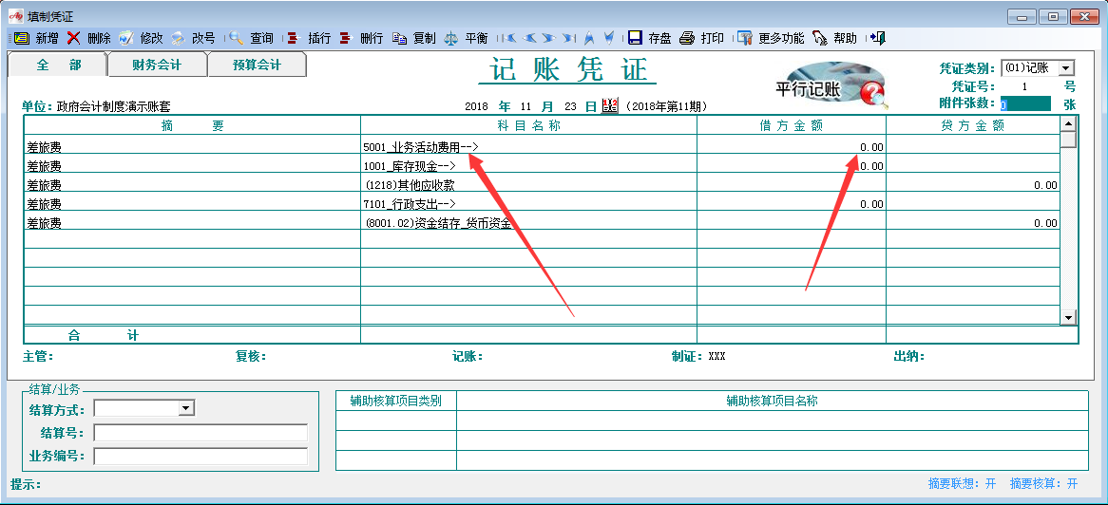Expand the 结算方式 settlement method dropdown
The height and width of the screenshot is (505, 1108).
(x=186, y=408)
